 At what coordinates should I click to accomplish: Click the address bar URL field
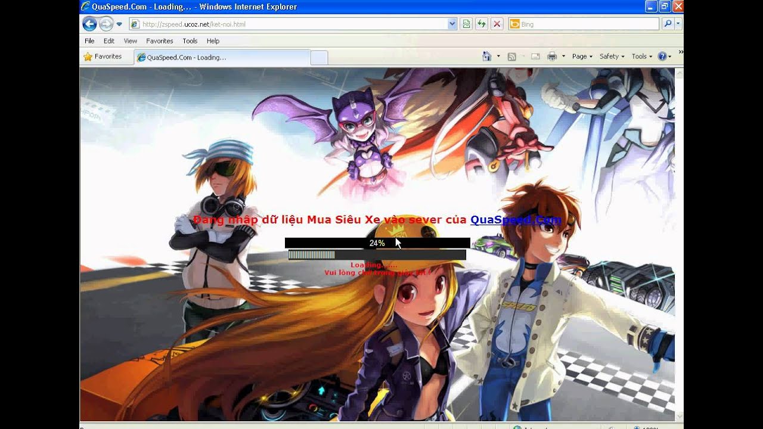pyautogui.click(x=293, y=24)
